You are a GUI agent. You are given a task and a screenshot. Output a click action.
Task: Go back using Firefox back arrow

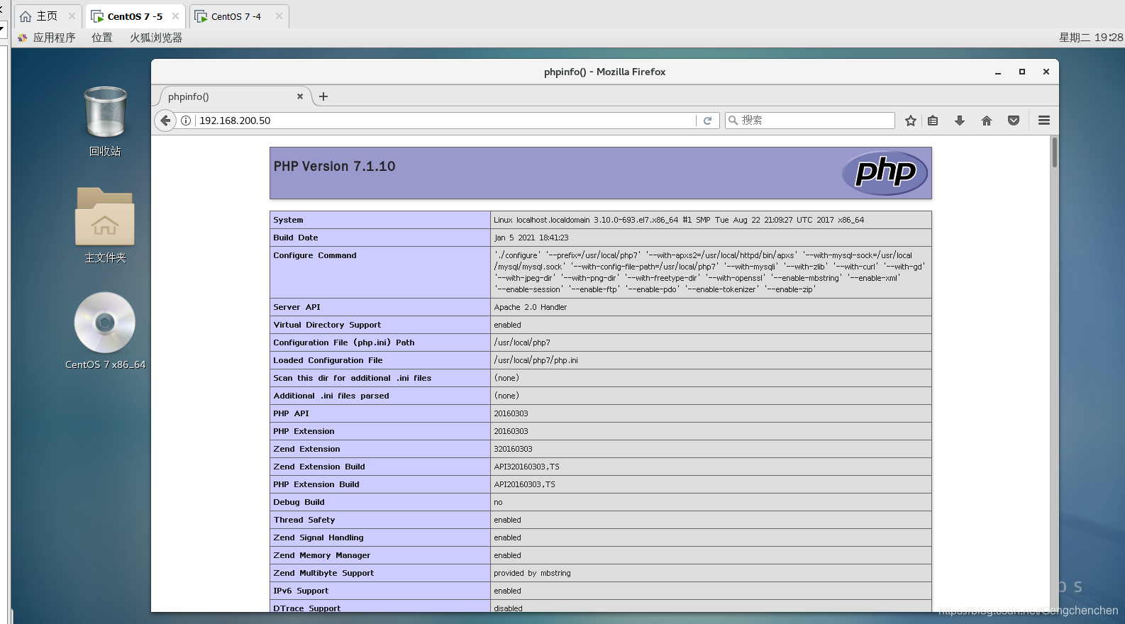coord(165,121)
